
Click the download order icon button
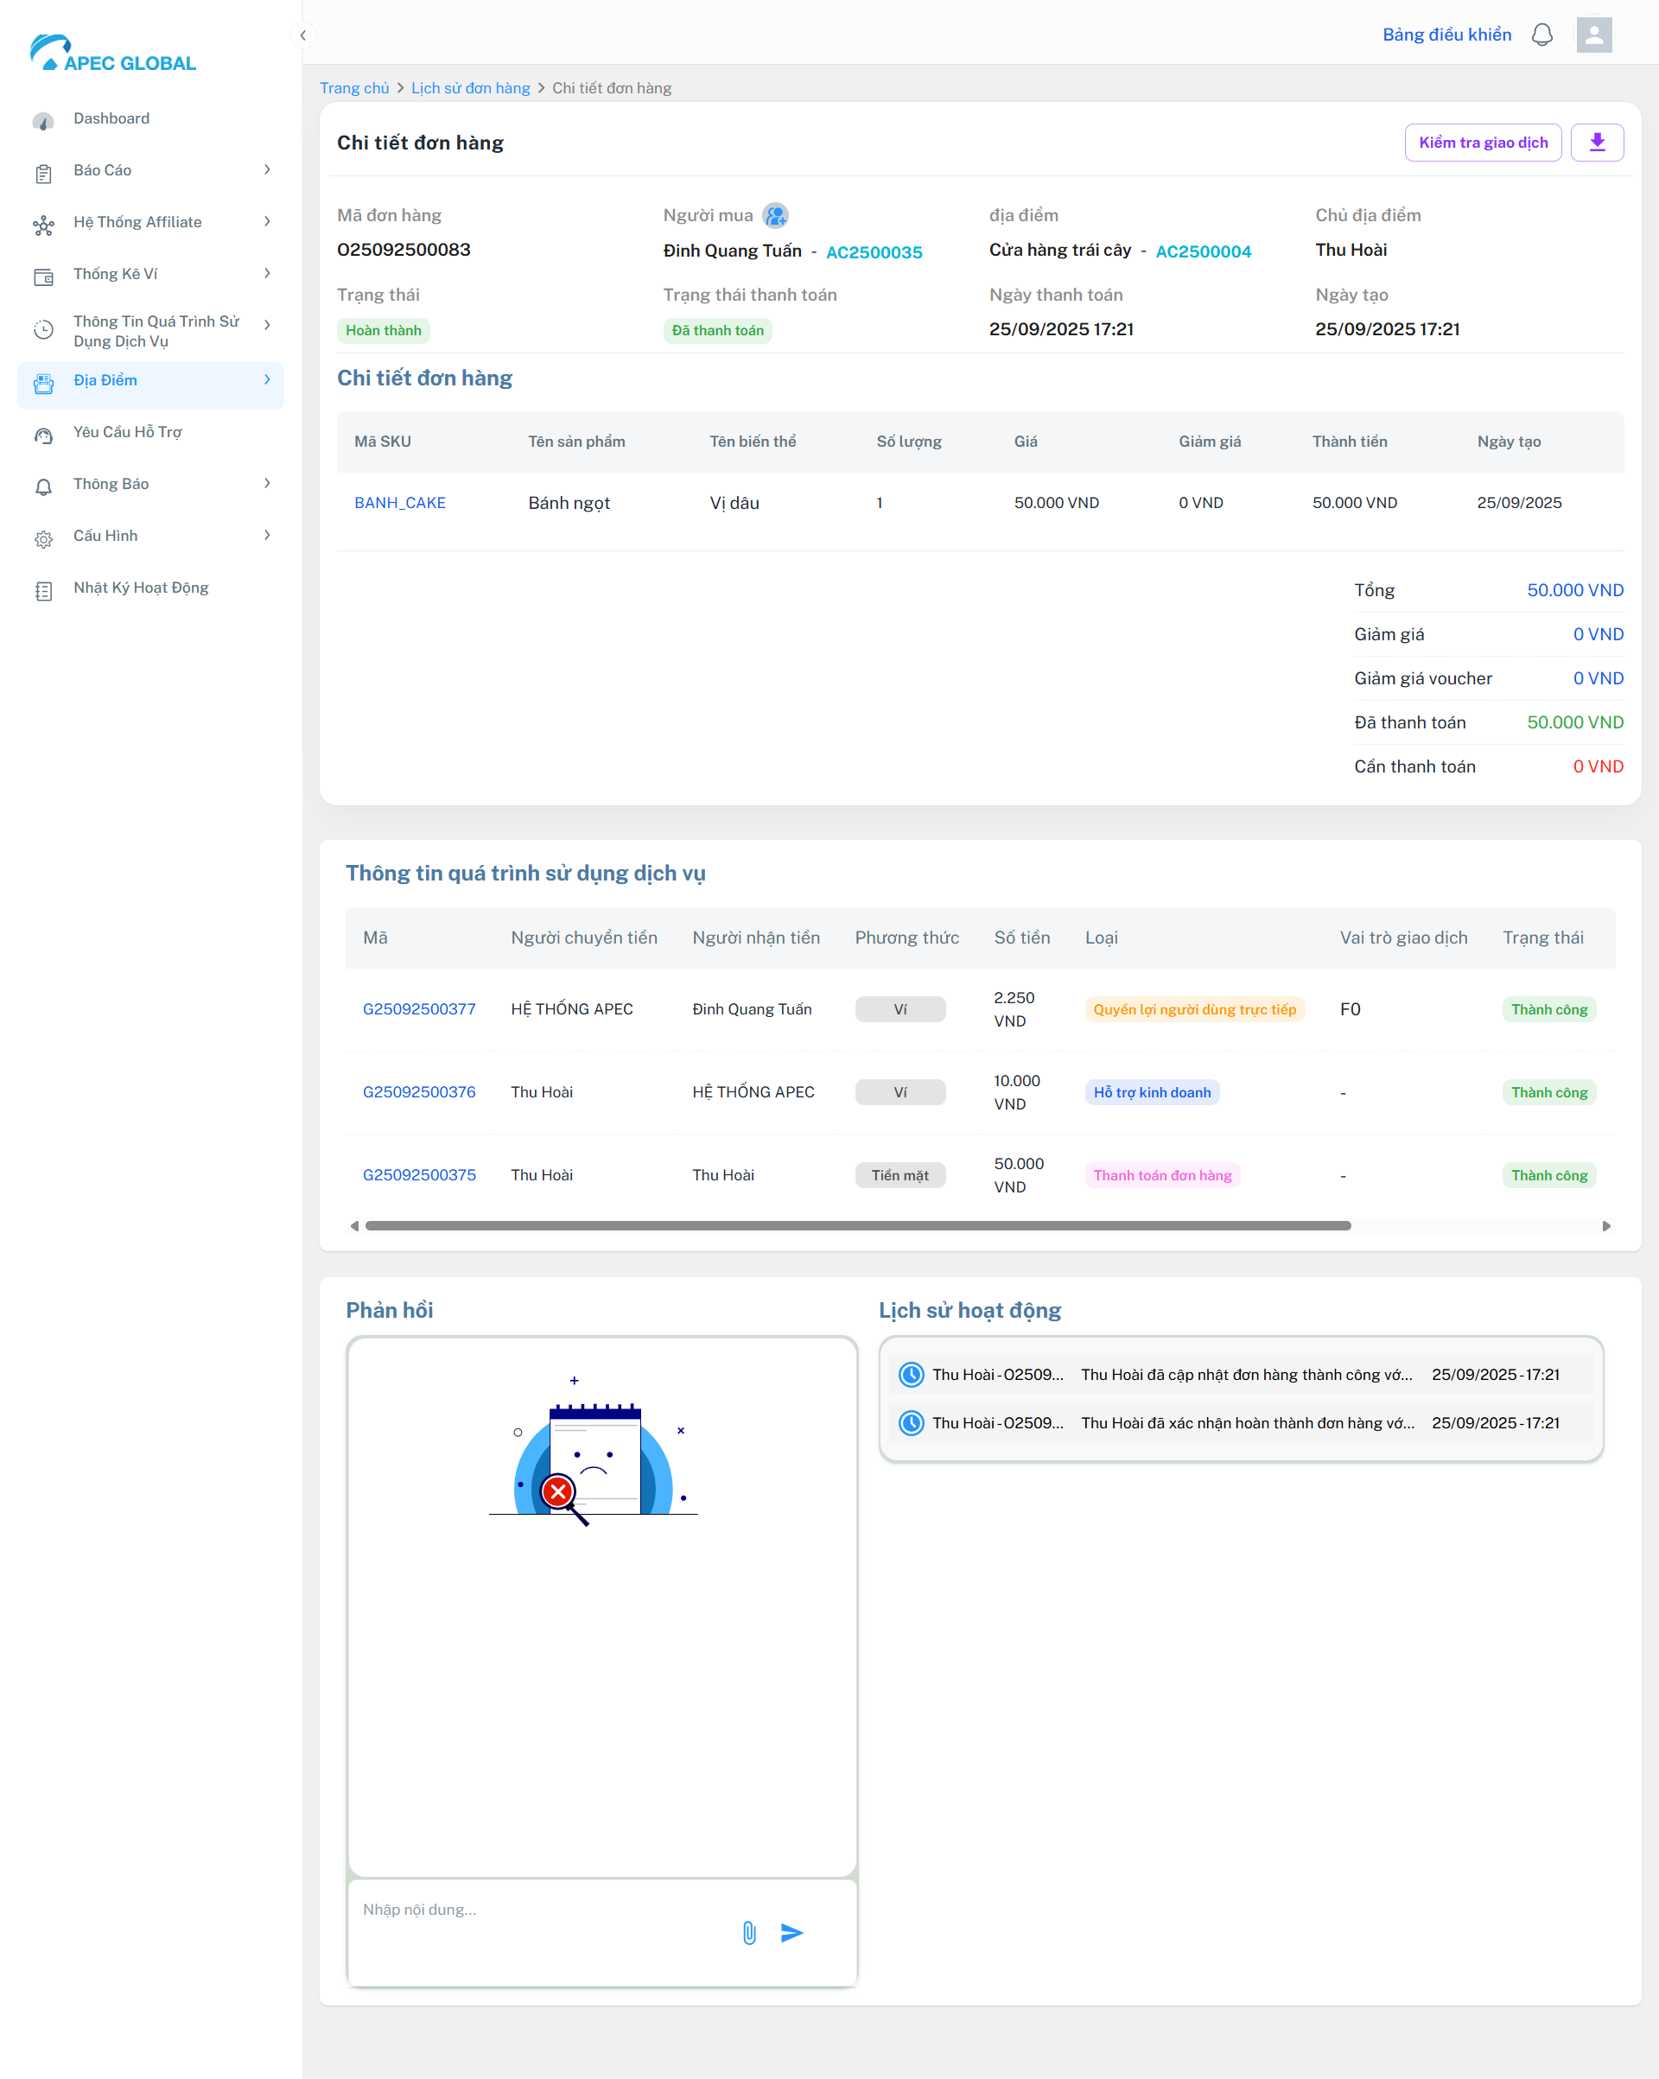click(x=1596, y=143)
